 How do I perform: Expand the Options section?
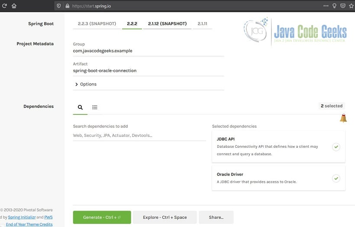point(86,84)
